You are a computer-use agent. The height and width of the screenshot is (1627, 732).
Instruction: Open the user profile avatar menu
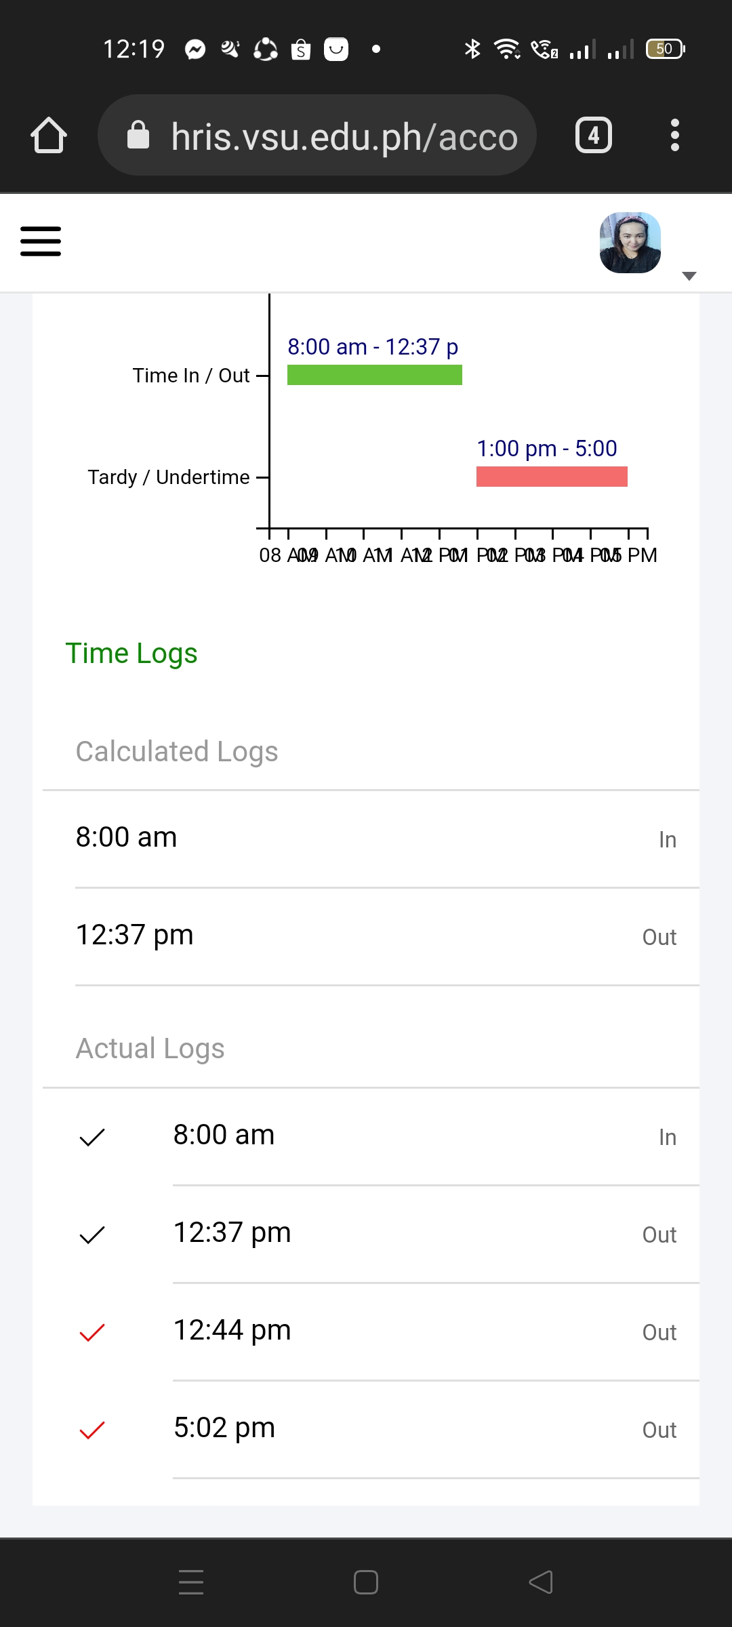630,243
